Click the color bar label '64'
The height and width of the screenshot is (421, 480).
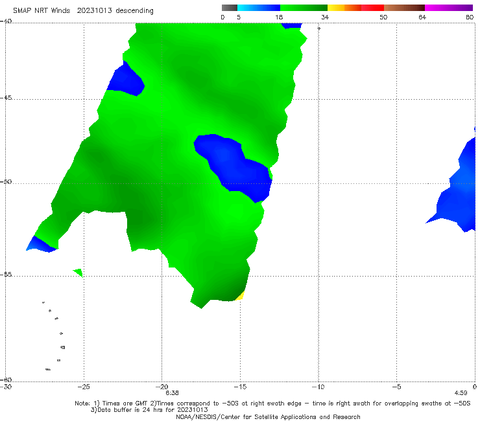422,17
